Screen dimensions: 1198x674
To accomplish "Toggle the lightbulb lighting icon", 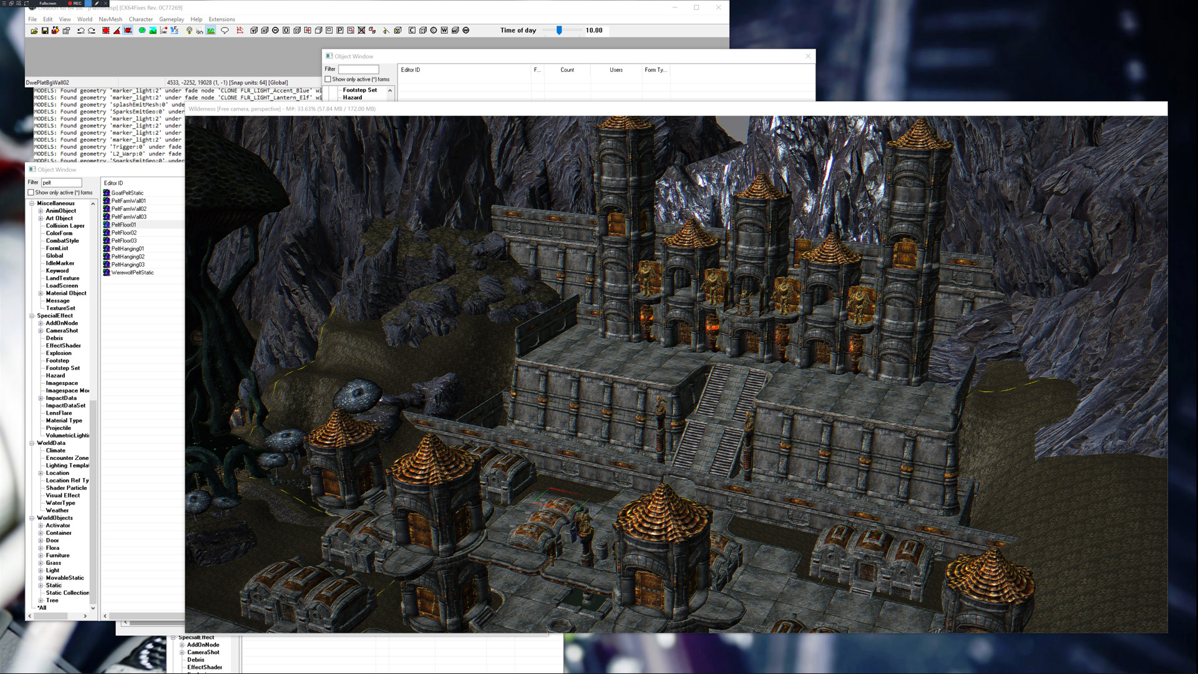I will [189, 31].
